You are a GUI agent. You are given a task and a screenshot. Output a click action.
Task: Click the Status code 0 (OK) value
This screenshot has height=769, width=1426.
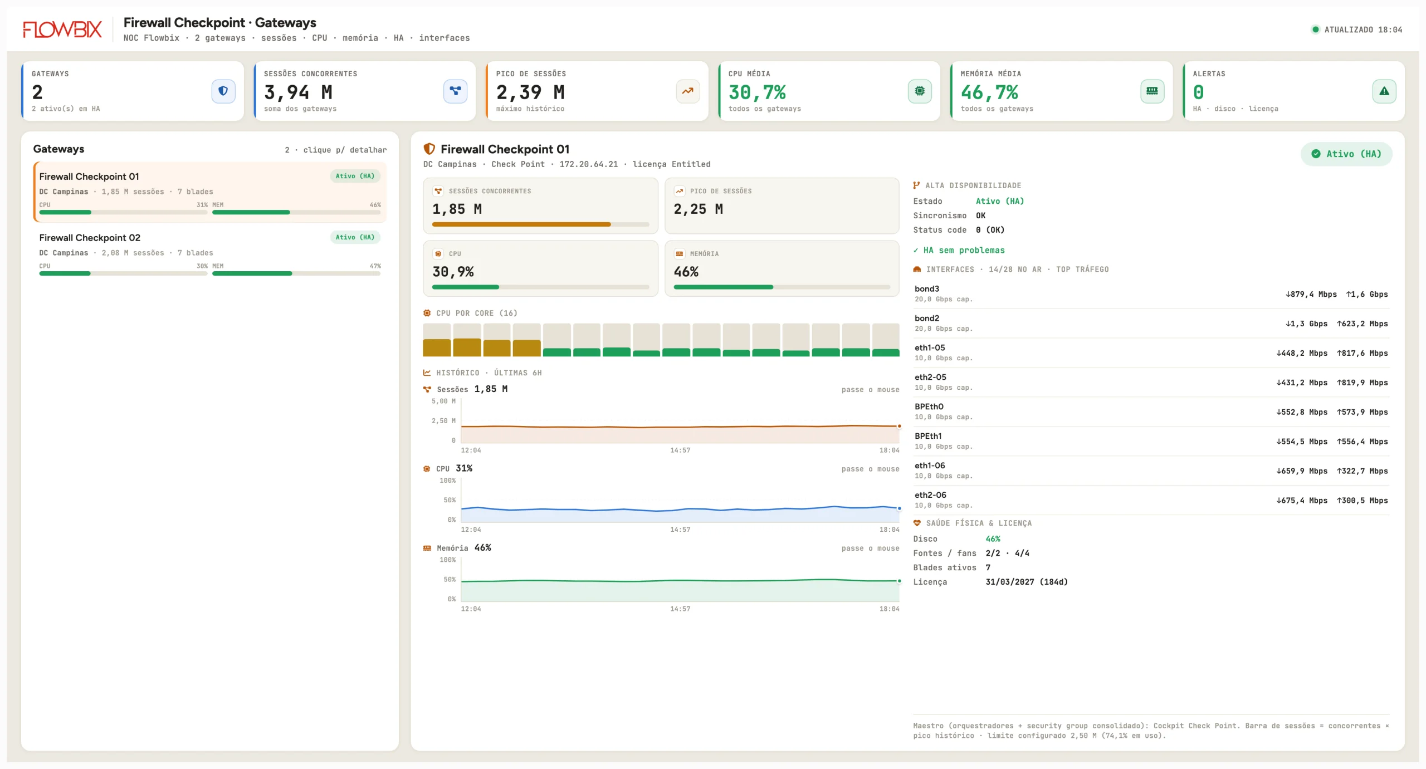pyautogui.click(x=990, y=230)
